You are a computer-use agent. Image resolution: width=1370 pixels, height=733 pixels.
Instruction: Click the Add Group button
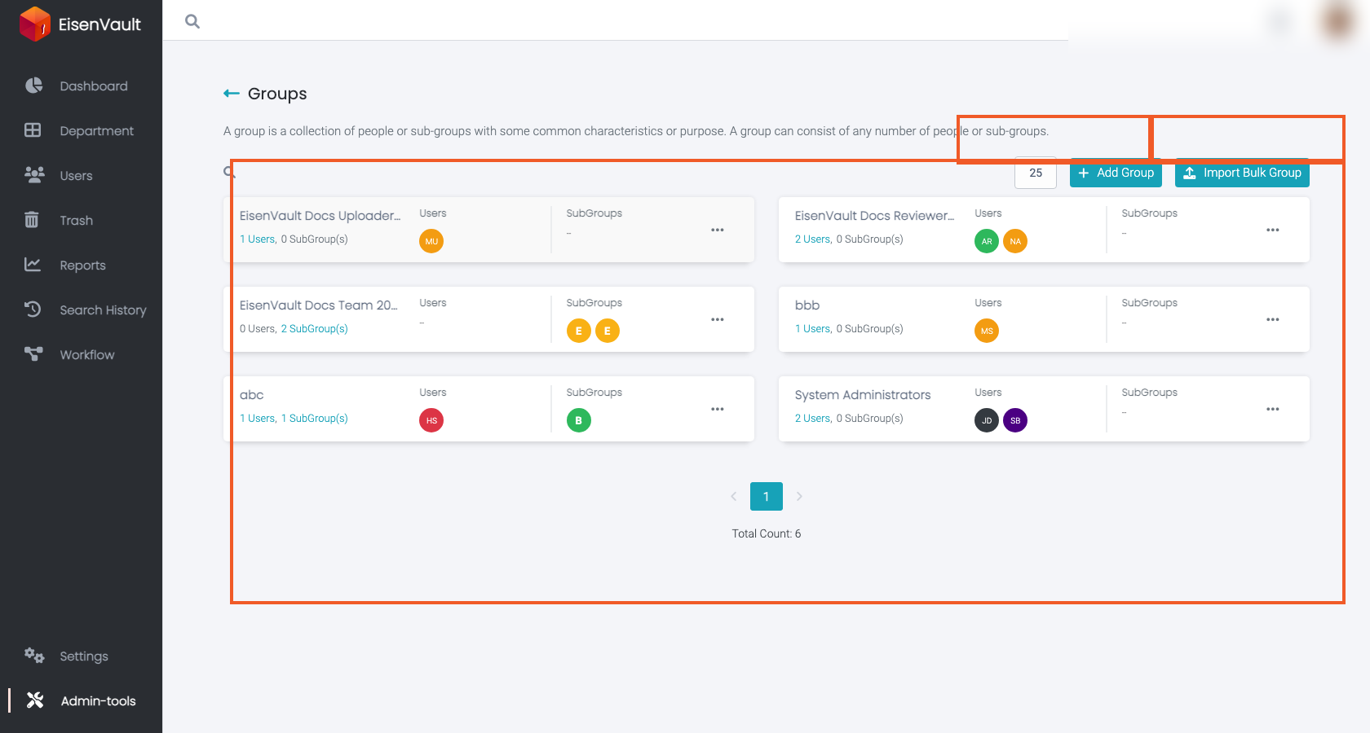1116,173
